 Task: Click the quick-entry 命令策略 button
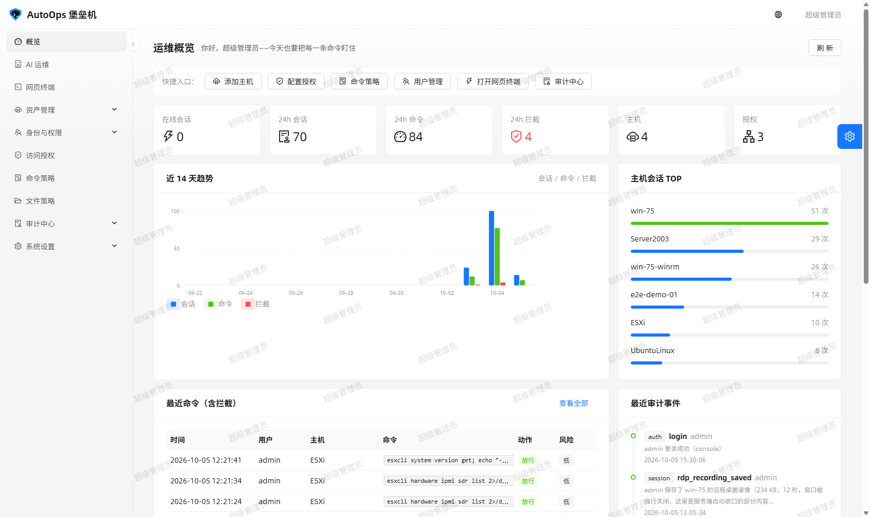click(359, 81)
